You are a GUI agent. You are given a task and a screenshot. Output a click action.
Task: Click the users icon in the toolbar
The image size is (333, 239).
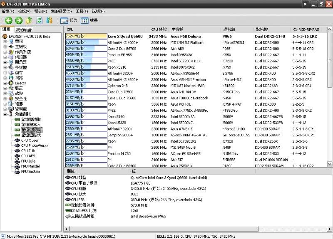click(x=50, y=20)
